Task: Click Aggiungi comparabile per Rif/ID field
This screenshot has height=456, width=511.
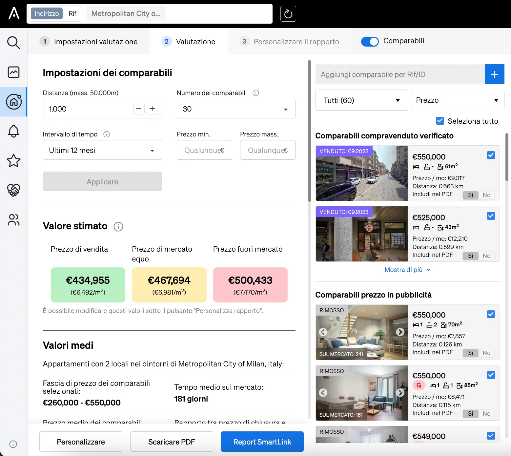Action: tap(400, 74)
